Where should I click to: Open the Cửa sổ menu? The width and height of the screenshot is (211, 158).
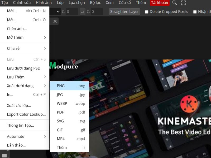pyautogui.click(x=125, y=3)
